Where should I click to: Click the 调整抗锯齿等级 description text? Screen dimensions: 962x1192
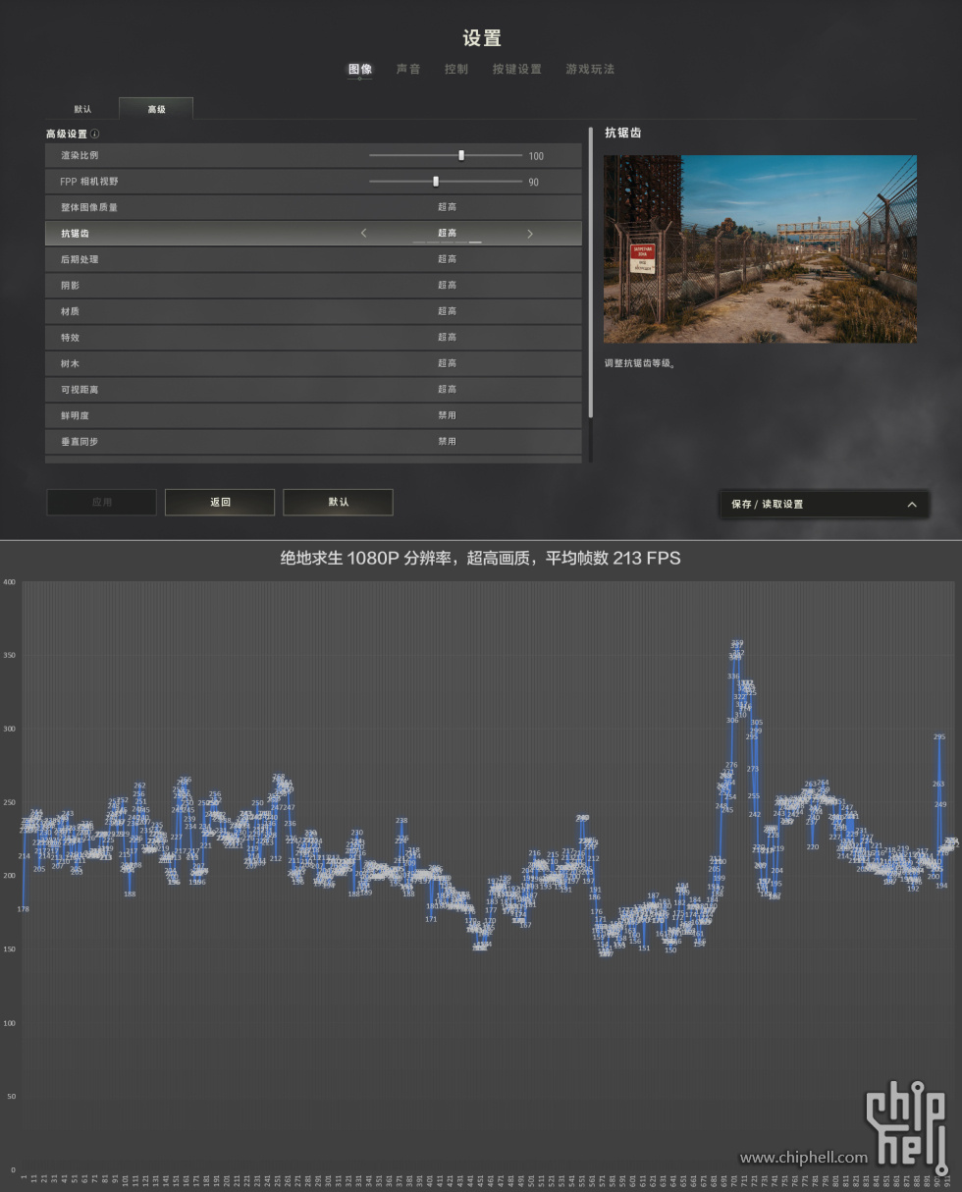pyautogui.click(x=640, y=363)
